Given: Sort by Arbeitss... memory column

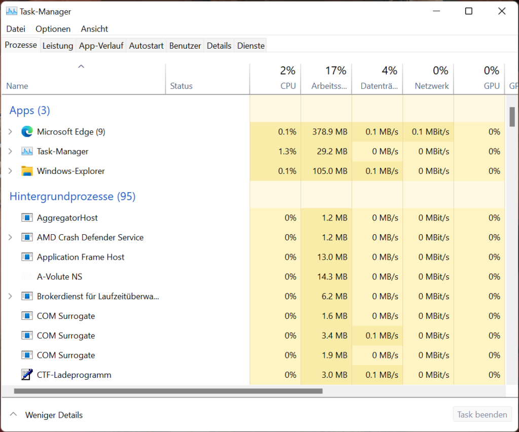Looking at the screenshot, I should [x=326, y=79].
